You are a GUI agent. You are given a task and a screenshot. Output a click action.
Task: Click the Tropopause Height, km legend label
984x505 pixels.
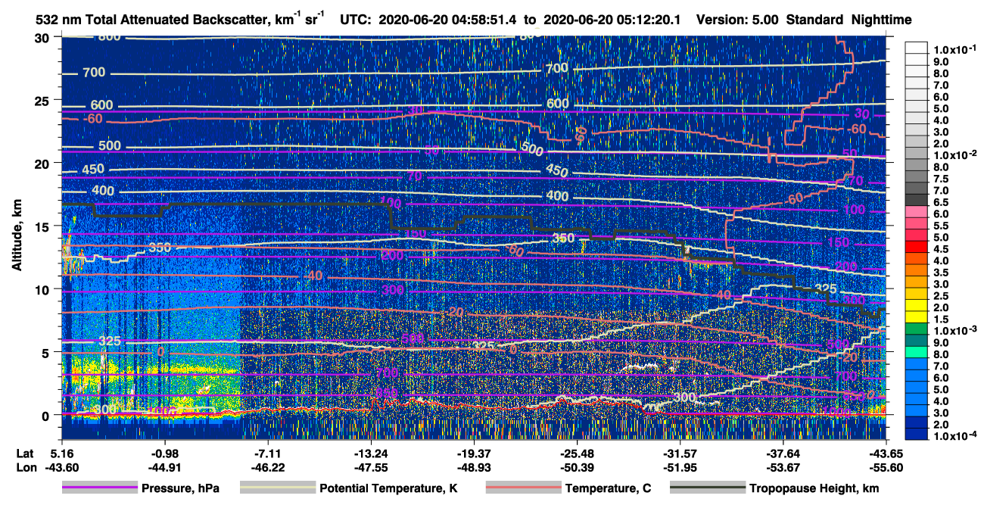(x=814, y=488)
